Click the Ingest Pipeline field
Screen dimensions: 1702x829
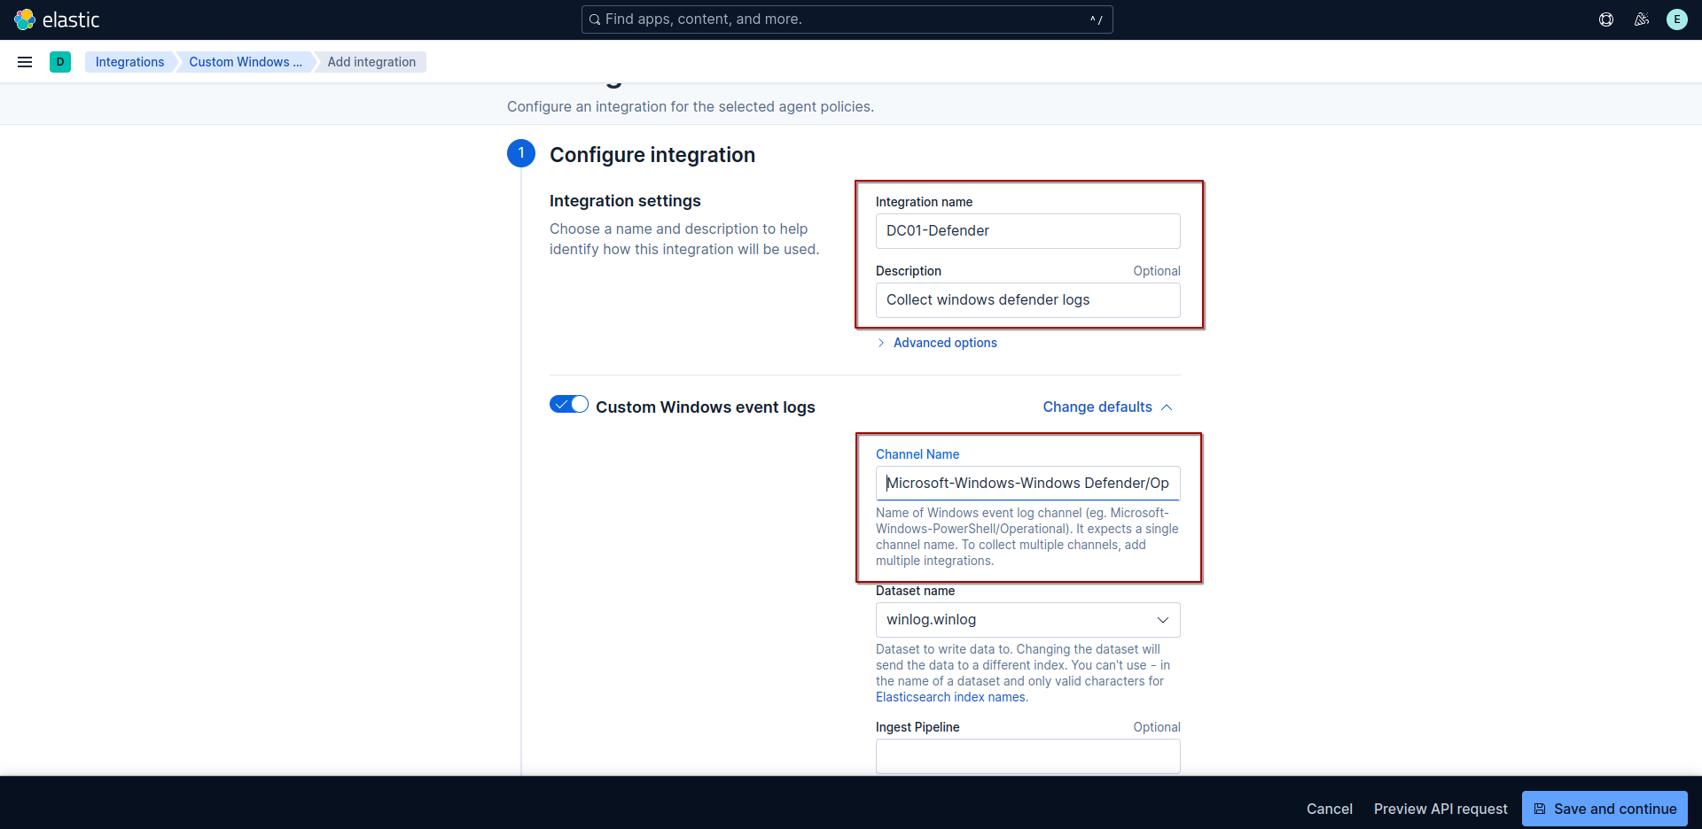coord(1028,756)
